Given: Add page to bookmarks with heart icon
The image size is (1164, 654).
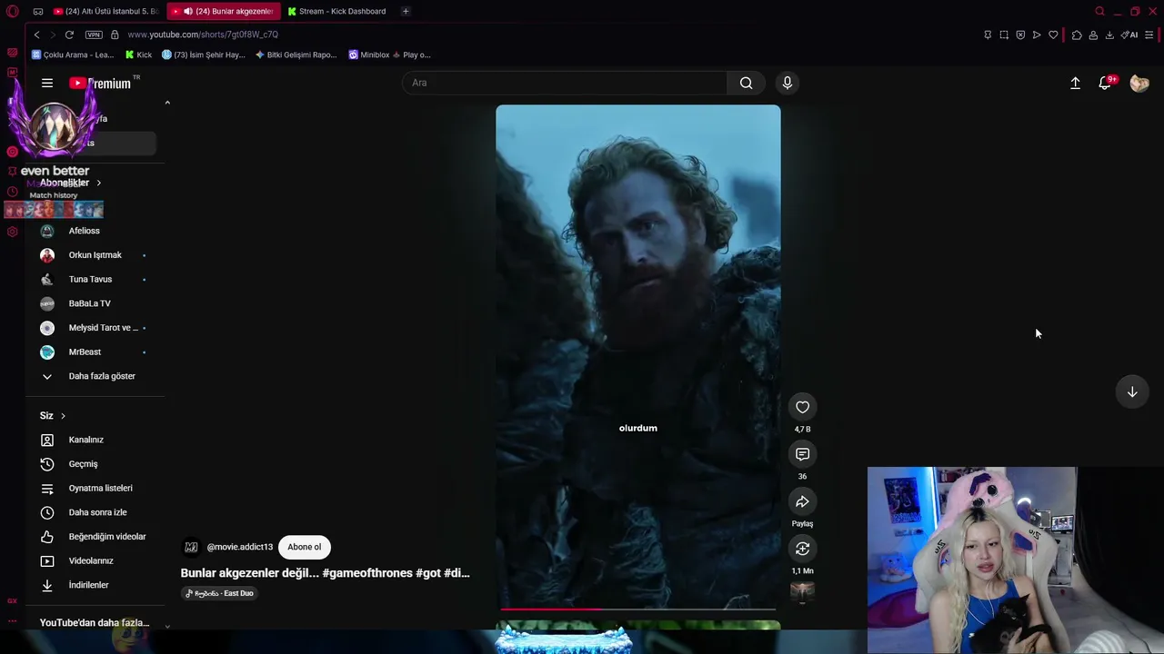Looking at the screenshot, I should click(x=1053, y=35).
